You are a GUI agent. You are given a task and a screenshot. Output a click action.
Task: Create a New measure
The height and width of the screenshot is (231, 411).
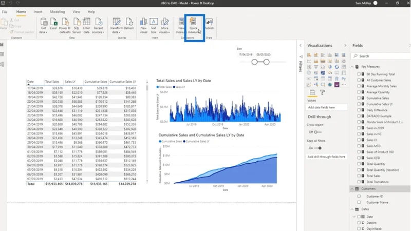coord(181,26)
